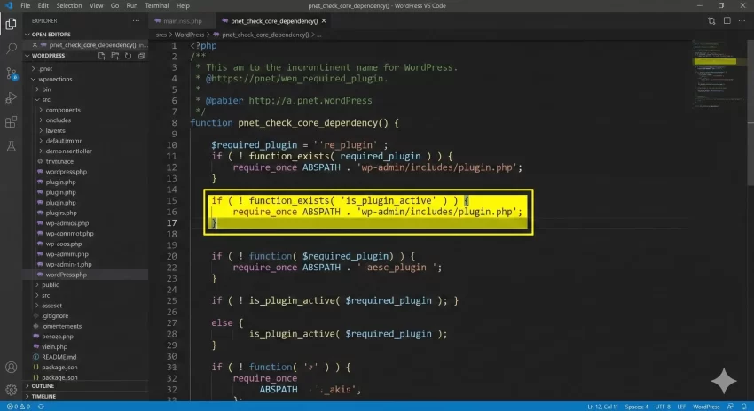The width and height of the screenshot is (754, 411).
Task: Click the VS Code logo icon
Action: pyautogui.click(x=8, y=6)
